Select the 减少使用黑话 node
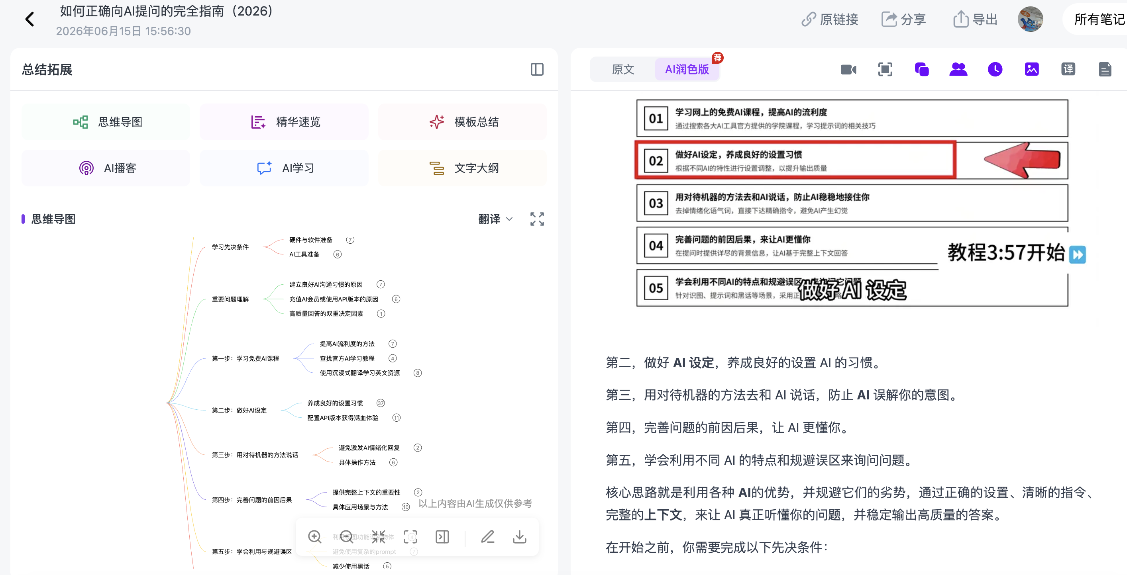Viewport: 1127px width, 575px height. click(x=351, y=566)
